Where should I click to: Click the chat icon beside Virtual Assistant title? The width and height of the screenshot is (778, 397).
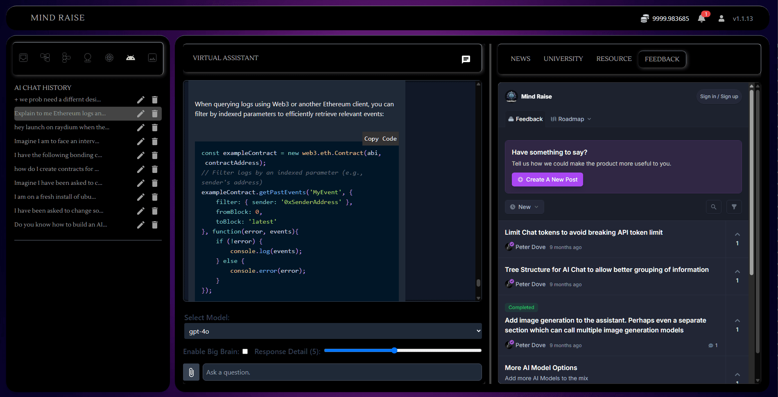click(x=466, y=59)
